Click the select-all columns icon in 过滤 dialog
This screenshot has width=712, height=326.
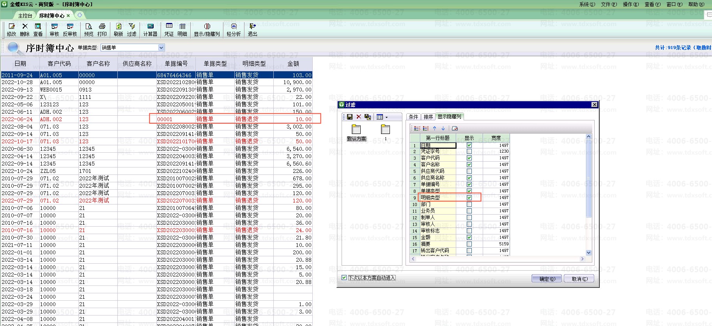click(417, 128)
